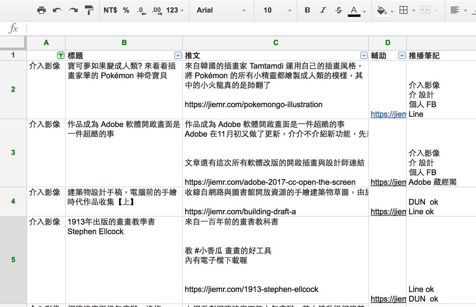476x307 pixels.
Task: Select the Paint format tool
Action: [x=89, y=10]
